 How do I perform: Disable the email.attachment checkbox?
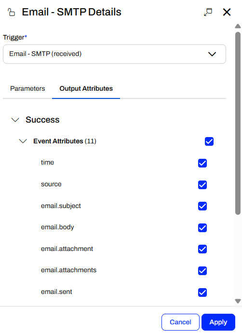(x=202, y=249)
